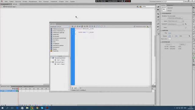195x110 pixels.
Task: Click Collapse selection icon
Action: pyautogui.click(x=92, y=27)
